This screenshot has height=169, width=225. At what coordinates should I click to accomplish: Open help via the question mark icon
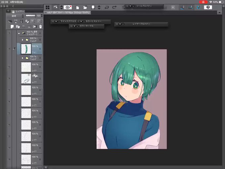[x=208, y=7]
